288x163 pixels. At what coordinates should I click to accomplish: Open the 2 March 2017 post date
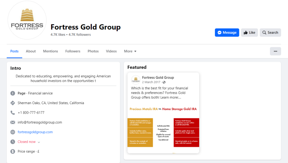coord(151,82)
